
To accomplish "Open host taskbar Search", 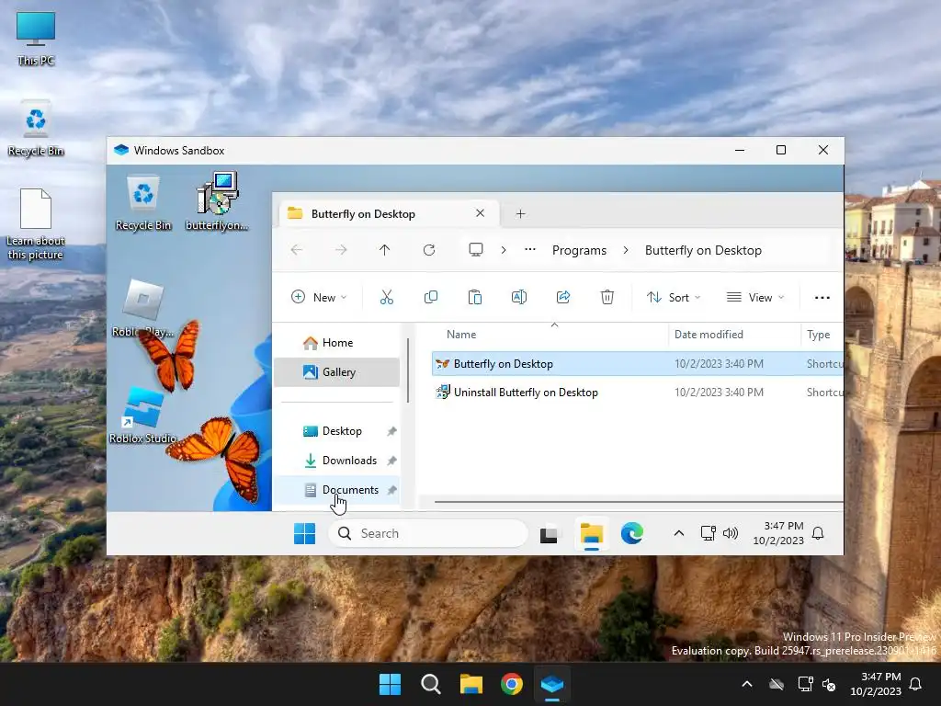I will click(431, 684).
